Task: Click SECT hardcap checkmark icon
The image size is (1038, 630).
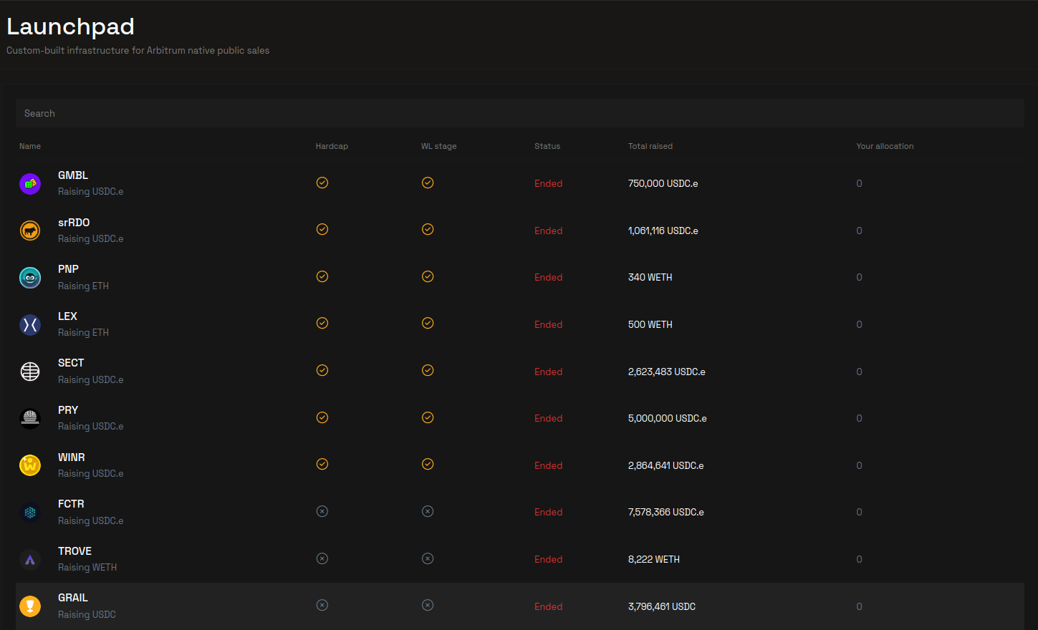Action: point(322,370)
